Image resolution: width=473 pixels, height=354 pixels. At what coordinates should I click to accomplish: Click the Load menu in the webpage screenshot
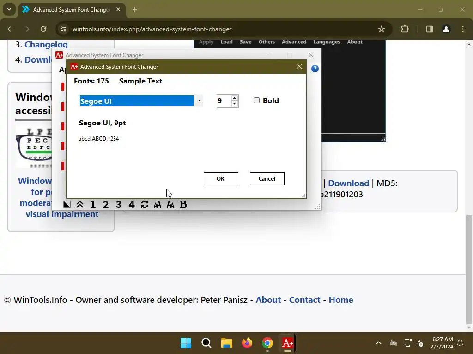(x=226, y=42)
